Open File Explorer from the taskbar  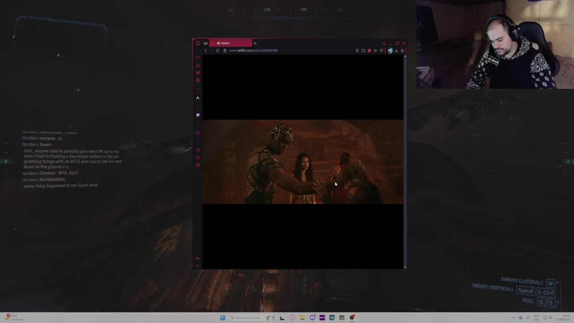pyautogui.click(x=302, y=318)
